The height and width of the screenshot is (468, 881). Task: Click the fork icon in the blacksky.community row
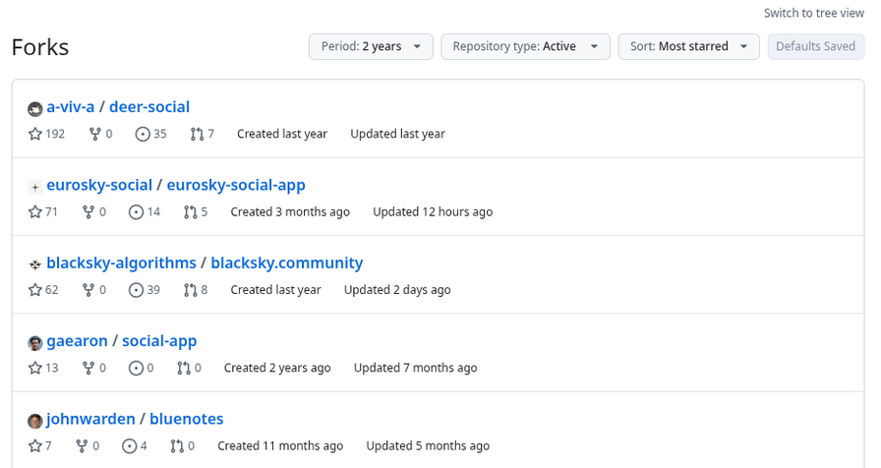tap(88, 290)
